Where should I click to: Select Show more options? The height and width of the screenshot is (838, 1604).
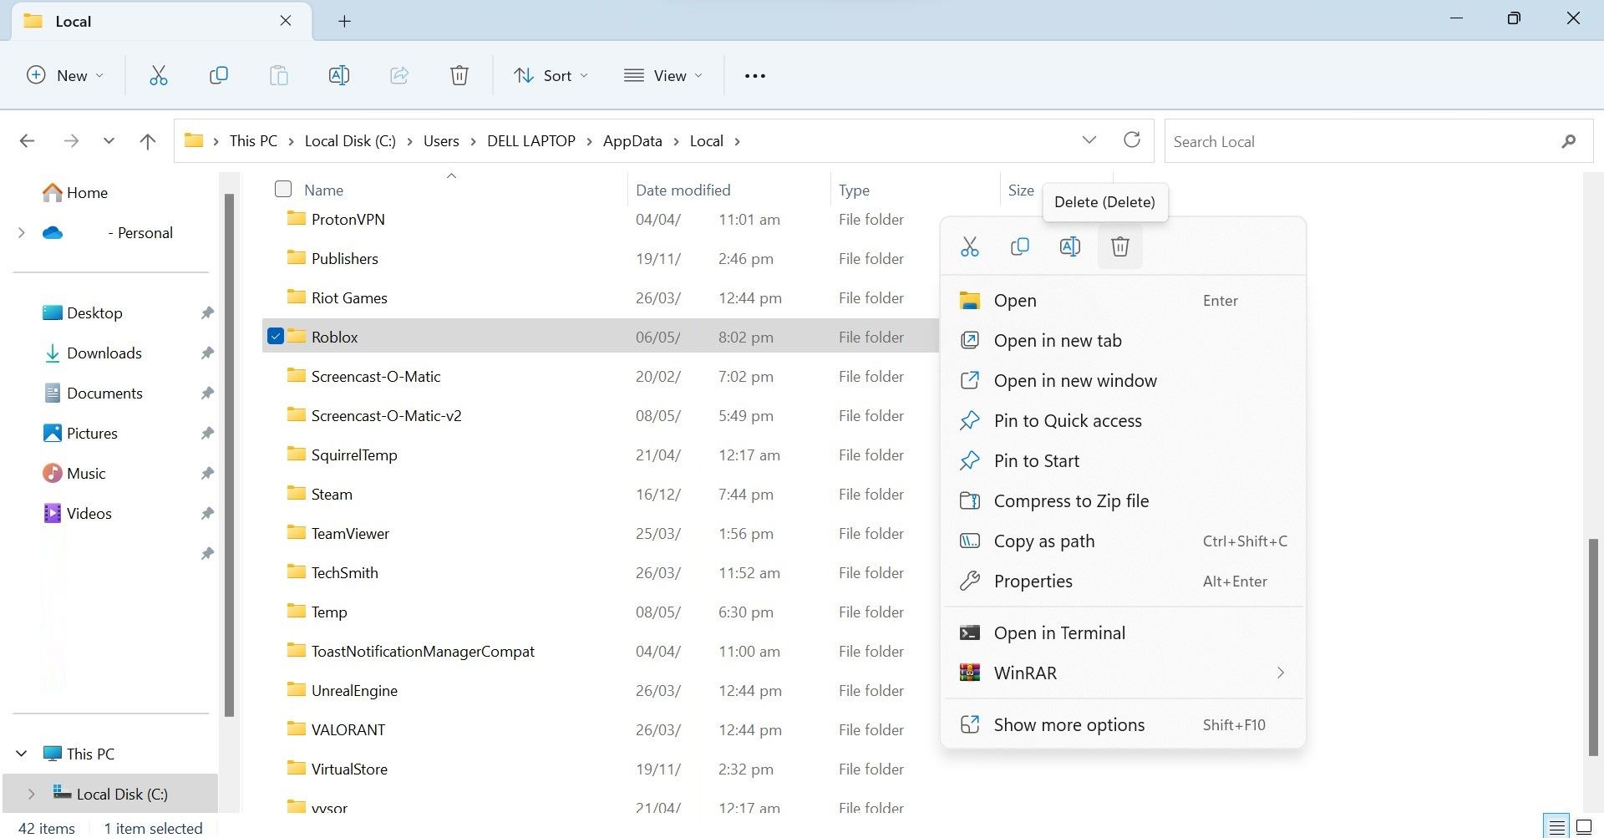1124,725
